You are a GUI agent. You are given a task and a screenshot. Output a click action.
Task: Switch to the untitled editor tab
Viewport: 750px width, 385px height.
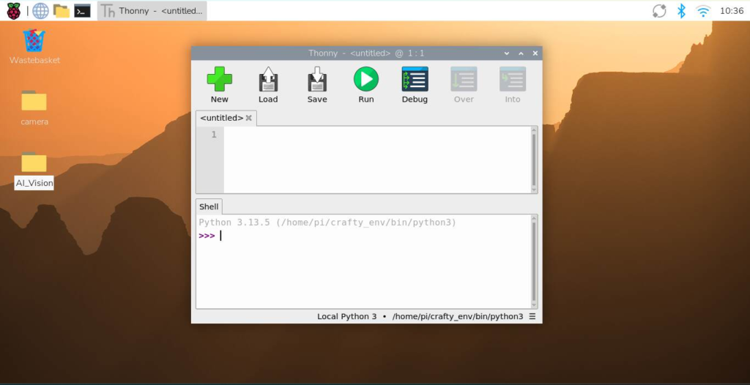221,118
